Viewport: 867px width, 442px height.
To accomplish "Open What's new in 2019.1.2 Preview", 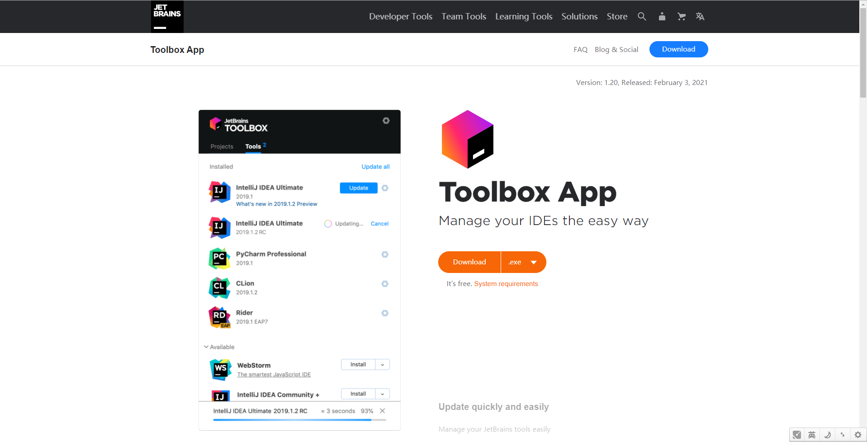I will click(276, 204).
